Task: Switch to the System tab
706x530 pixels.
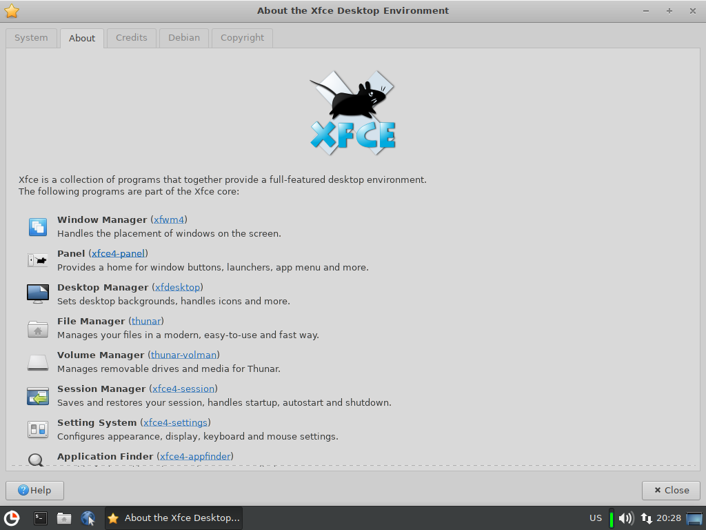Action: tap(31, 38)
